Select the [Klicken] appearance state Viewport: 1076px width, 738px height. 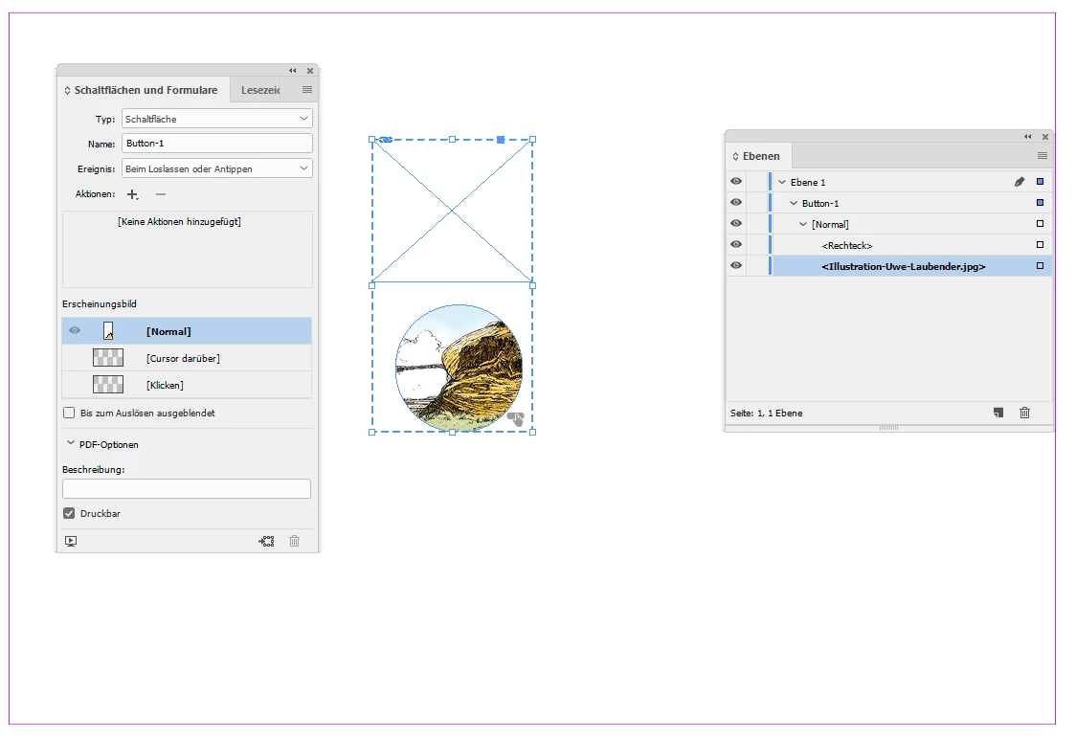click(187, 385)
